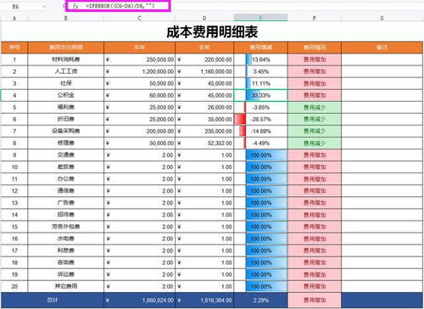The width and height of the screenshot is (424, 309).
Task: Select the 公积金 cell
Action: 66,95
